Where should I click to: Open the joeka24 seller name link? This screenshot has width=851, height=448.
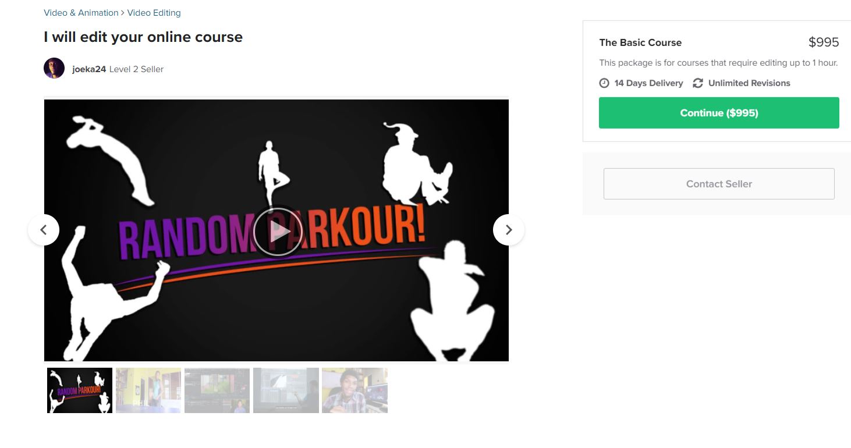(x=89, y=69)
